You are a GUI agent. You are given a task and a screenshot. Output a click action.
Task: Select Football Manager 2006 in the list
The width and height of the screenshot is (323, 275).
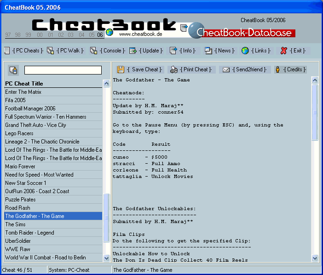[x=53, y=109]
